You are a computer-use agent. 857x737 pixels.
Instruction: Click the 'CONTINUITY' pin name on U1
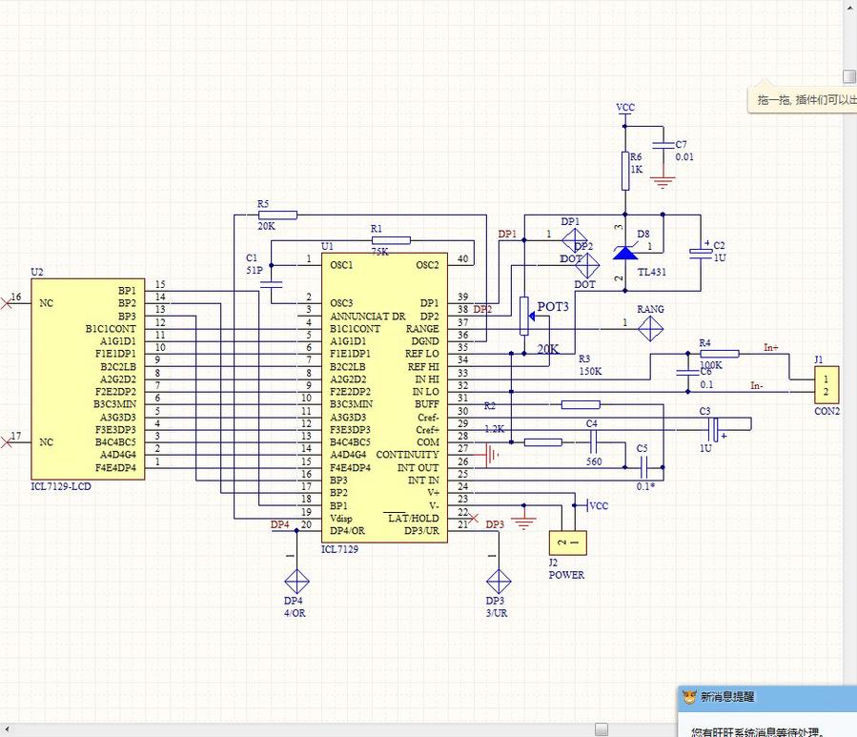point(407,455)
